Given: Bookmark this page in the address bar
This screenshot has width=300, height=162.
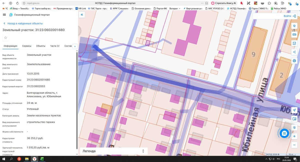Looking at the screenshot, I should pos(206,3).
